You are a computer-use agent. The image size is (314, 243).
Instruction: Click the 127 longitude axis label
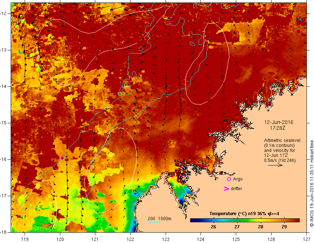(x=307, y=239)
